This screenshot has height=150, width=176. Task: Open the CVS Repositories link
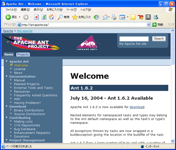click(27, 125)
